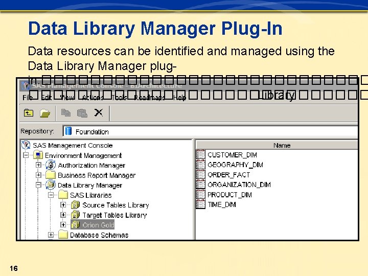This screenshot has width=368, height=276.
Task: Open the Roadmaps menu
Action: pyautogui.click(x=149, y=97)
